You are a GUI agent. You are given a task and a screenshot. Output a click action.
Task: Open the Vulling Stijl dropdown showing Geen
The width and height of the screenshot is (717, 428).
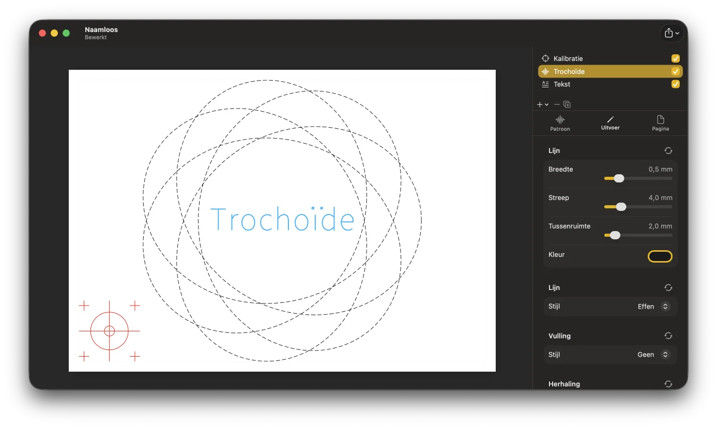coord(653,355)
